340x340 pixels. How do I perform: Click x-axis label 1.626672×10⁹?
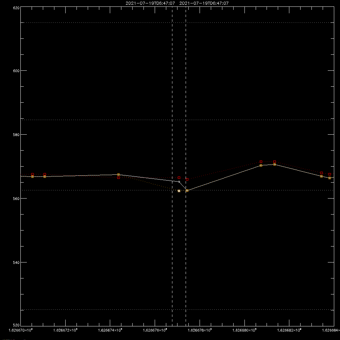[x=65, y=330]
